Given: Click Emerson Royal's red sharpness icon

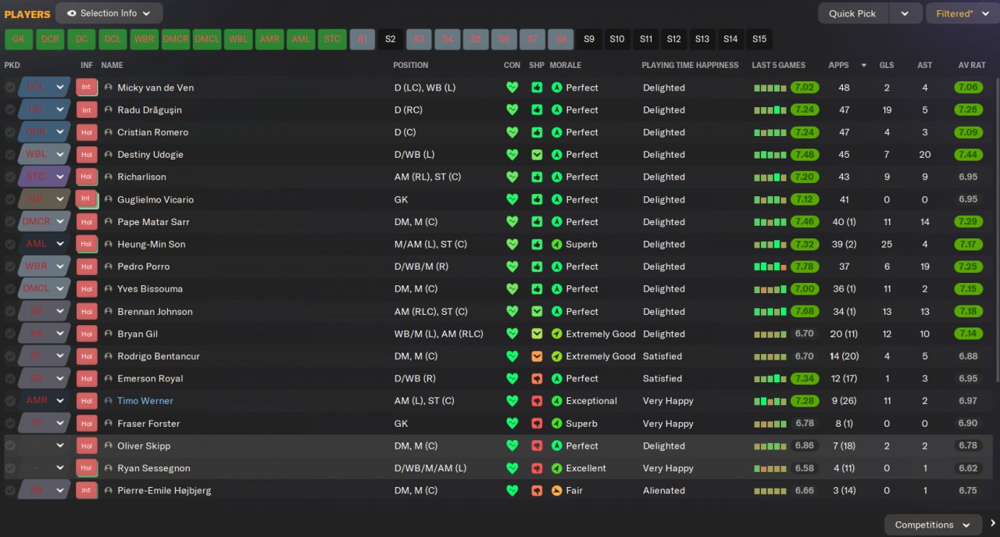Looking at the screenshot, I should tap(537, 378).
